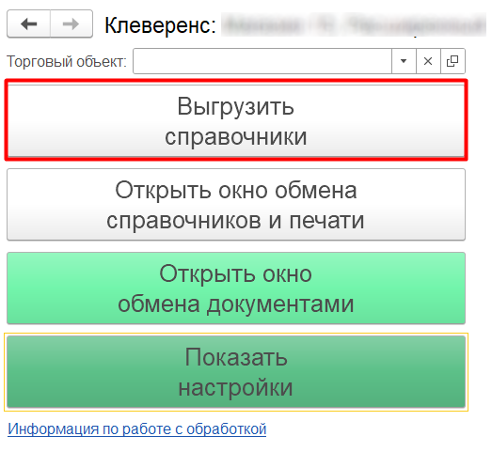Click the Показать настройки button
The height and width of the screenshot is (452, 492).
236,372
